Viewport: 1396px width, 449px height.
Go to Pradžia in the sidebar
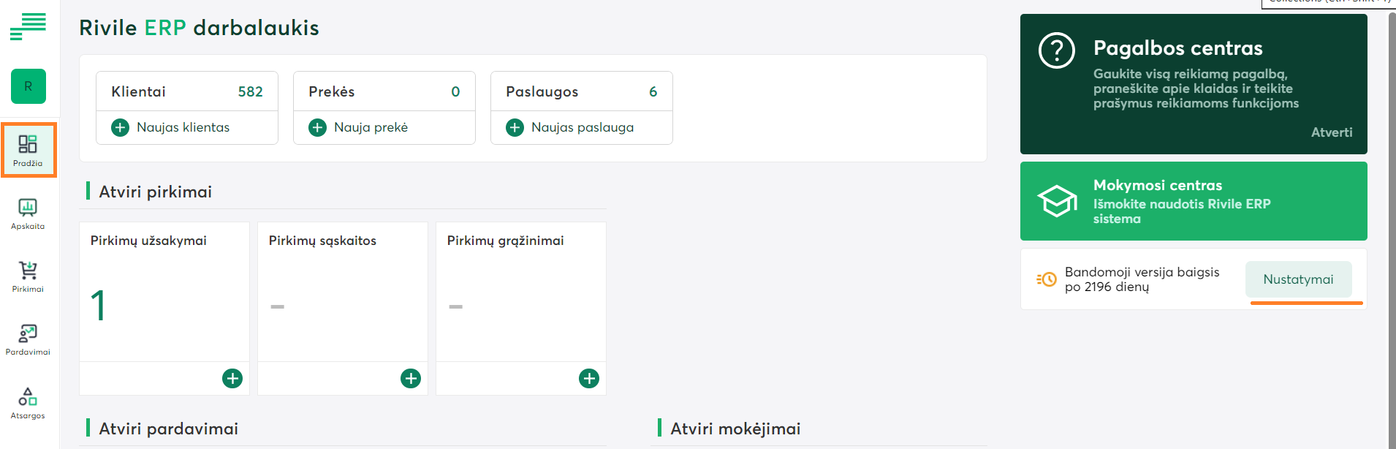29,150
